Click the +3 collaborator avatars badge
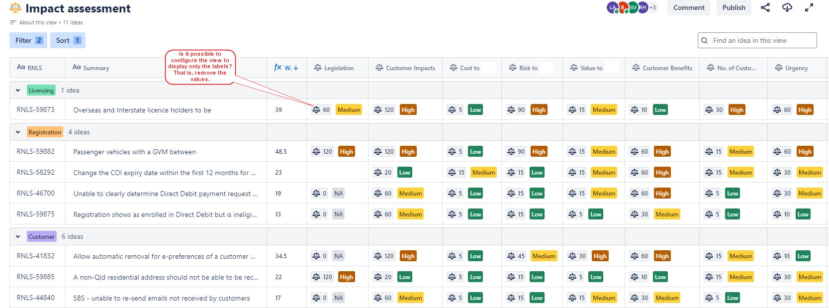The height and width of the screenshot is (308, 829). pyautogui.click(x=652, y=7)
